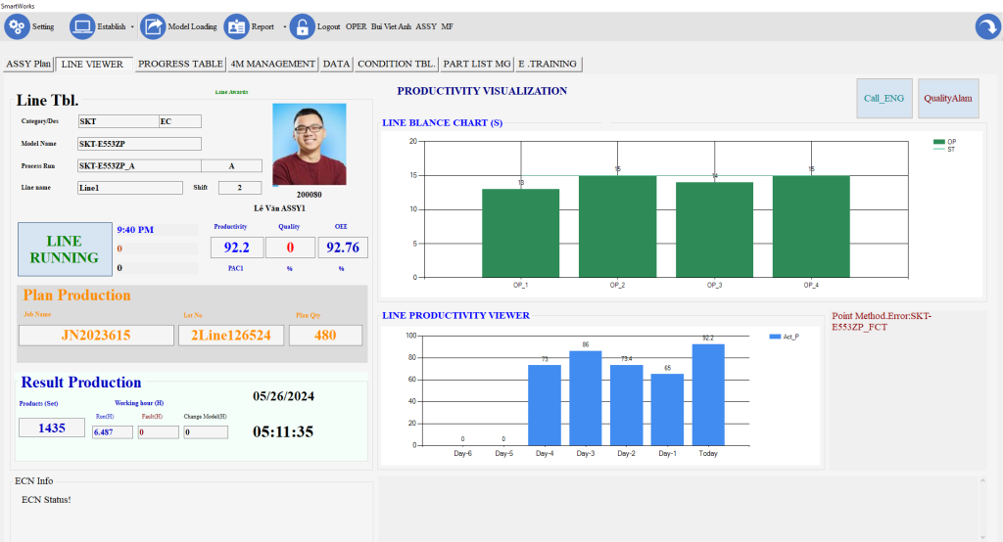Image resolution: width=1003 pixels, height=542 pixels.
Task: Click the Model Name field SKT-E553ZP
Action: (x=139, y=144)
